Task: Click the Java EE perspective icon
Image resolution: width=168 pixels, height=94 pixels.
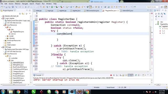Action: click(166, 7)
